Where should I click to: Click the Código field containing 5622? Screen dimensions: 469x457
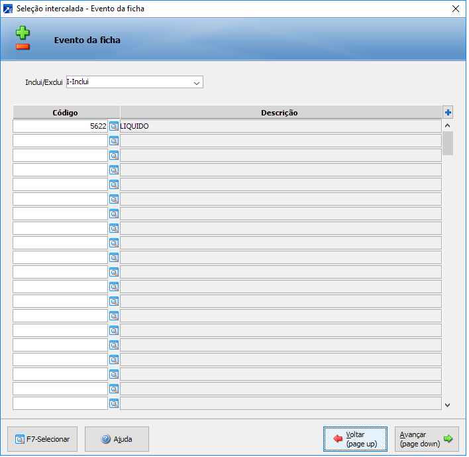click(x=60, y=126)
